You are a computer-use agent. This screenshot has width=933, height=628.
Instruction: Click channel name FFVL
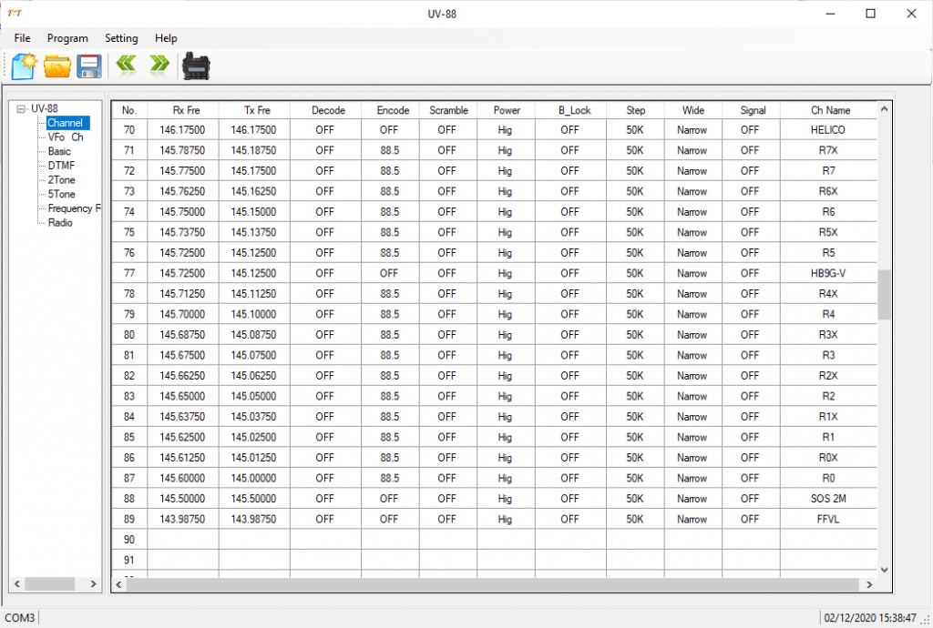point(828,520)
